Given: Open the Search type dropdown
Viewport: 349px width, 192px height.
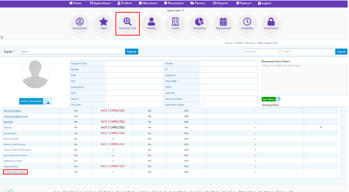Looking at the screenshot, I should pyautogui.click(x=9, y=52).
